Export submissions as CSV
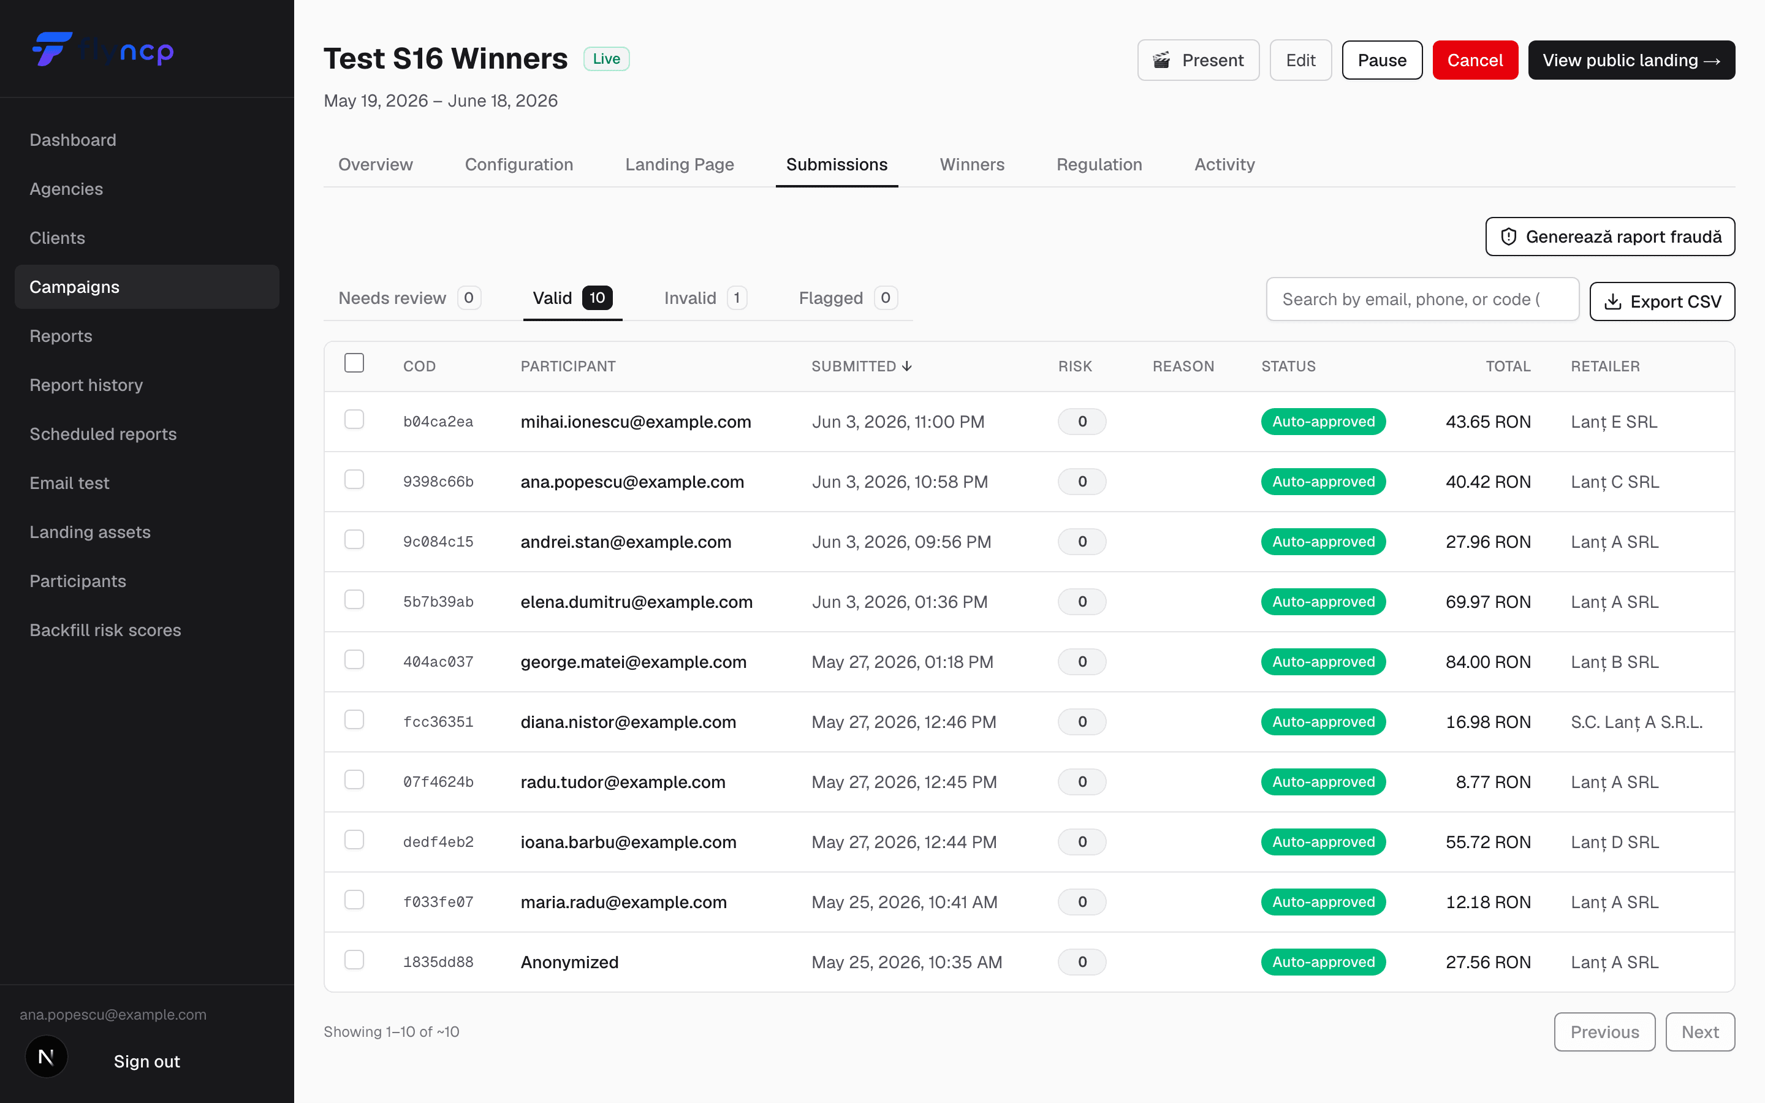Image resolution: width=1765 pixels, height=1103 pixels. click(1662, 301)
